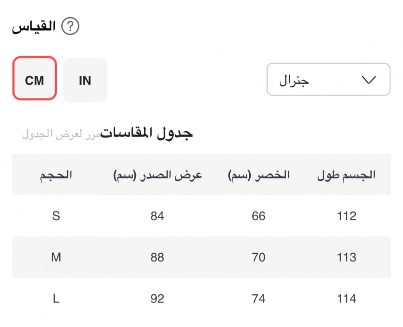Click the جدول المقاسات heading
Image resolution: width=403 pixels, height=327 pixels.
(x=147, y=133)
